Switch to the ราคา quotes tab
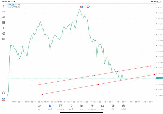 click(x=39, y=107)
